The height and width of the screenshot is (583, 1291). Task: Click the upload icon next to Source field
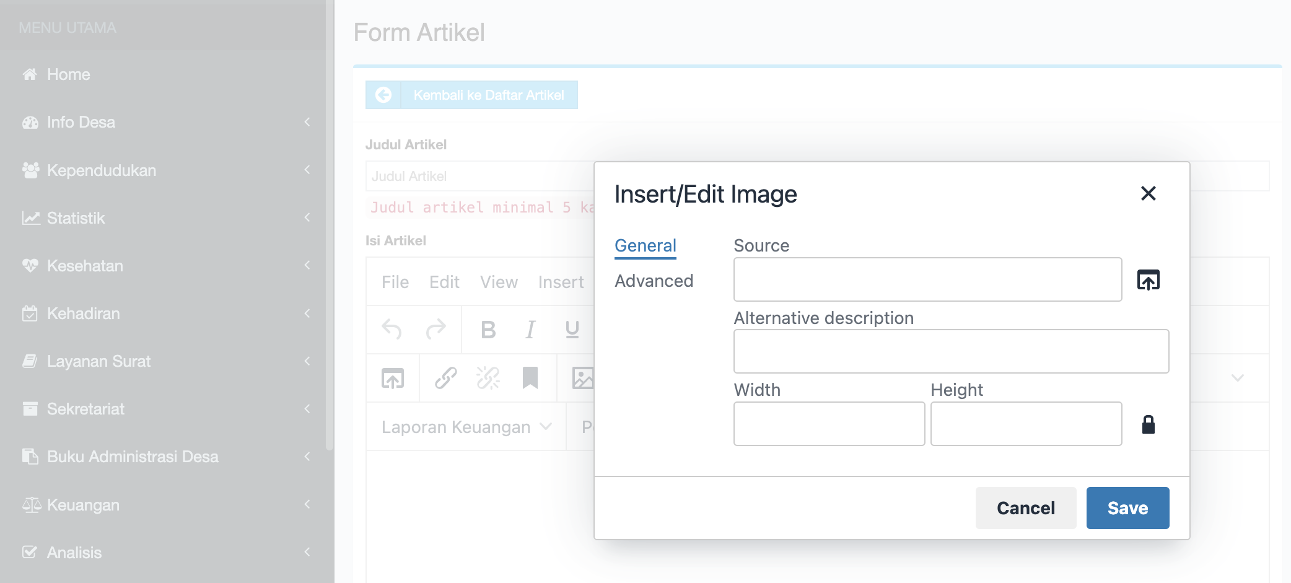pyautogui.click(x=1149, y=280)
